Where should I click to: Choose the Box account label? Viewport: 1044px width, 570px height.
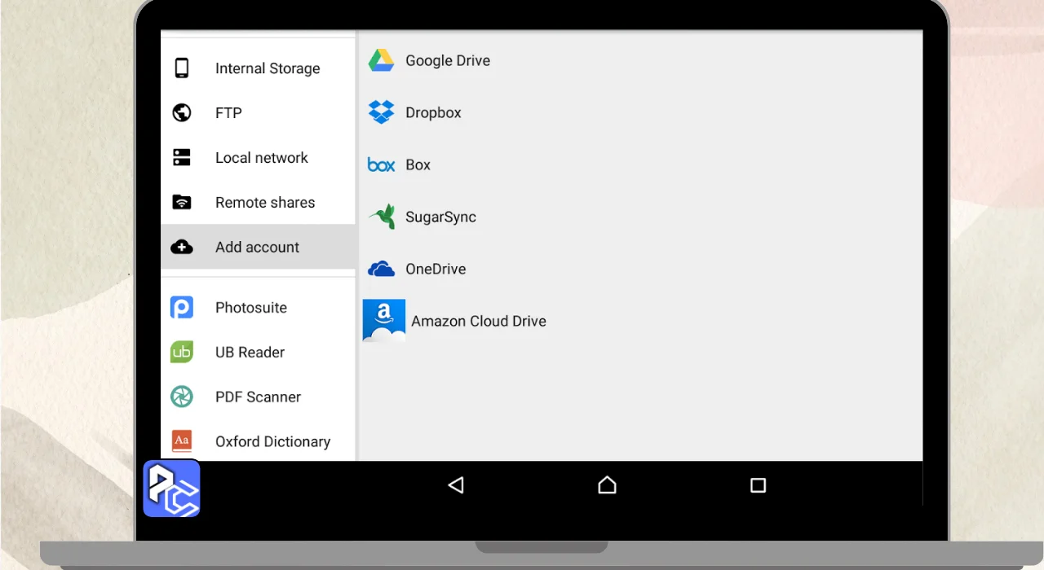(x=418, y=164)
